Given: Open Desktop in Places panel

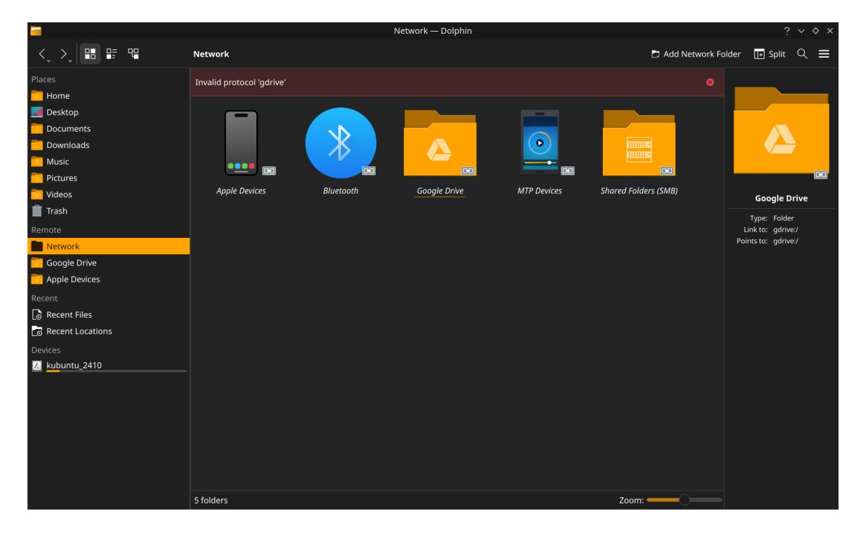Looking at the screenshot, I should (108, 112).
